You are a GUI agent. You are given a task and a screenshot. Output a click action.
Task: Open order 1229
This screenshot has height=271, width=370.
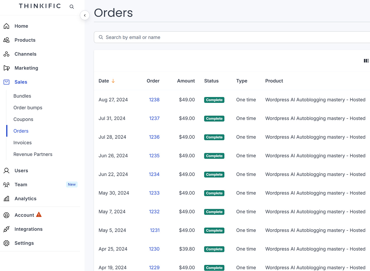[154, 267]
